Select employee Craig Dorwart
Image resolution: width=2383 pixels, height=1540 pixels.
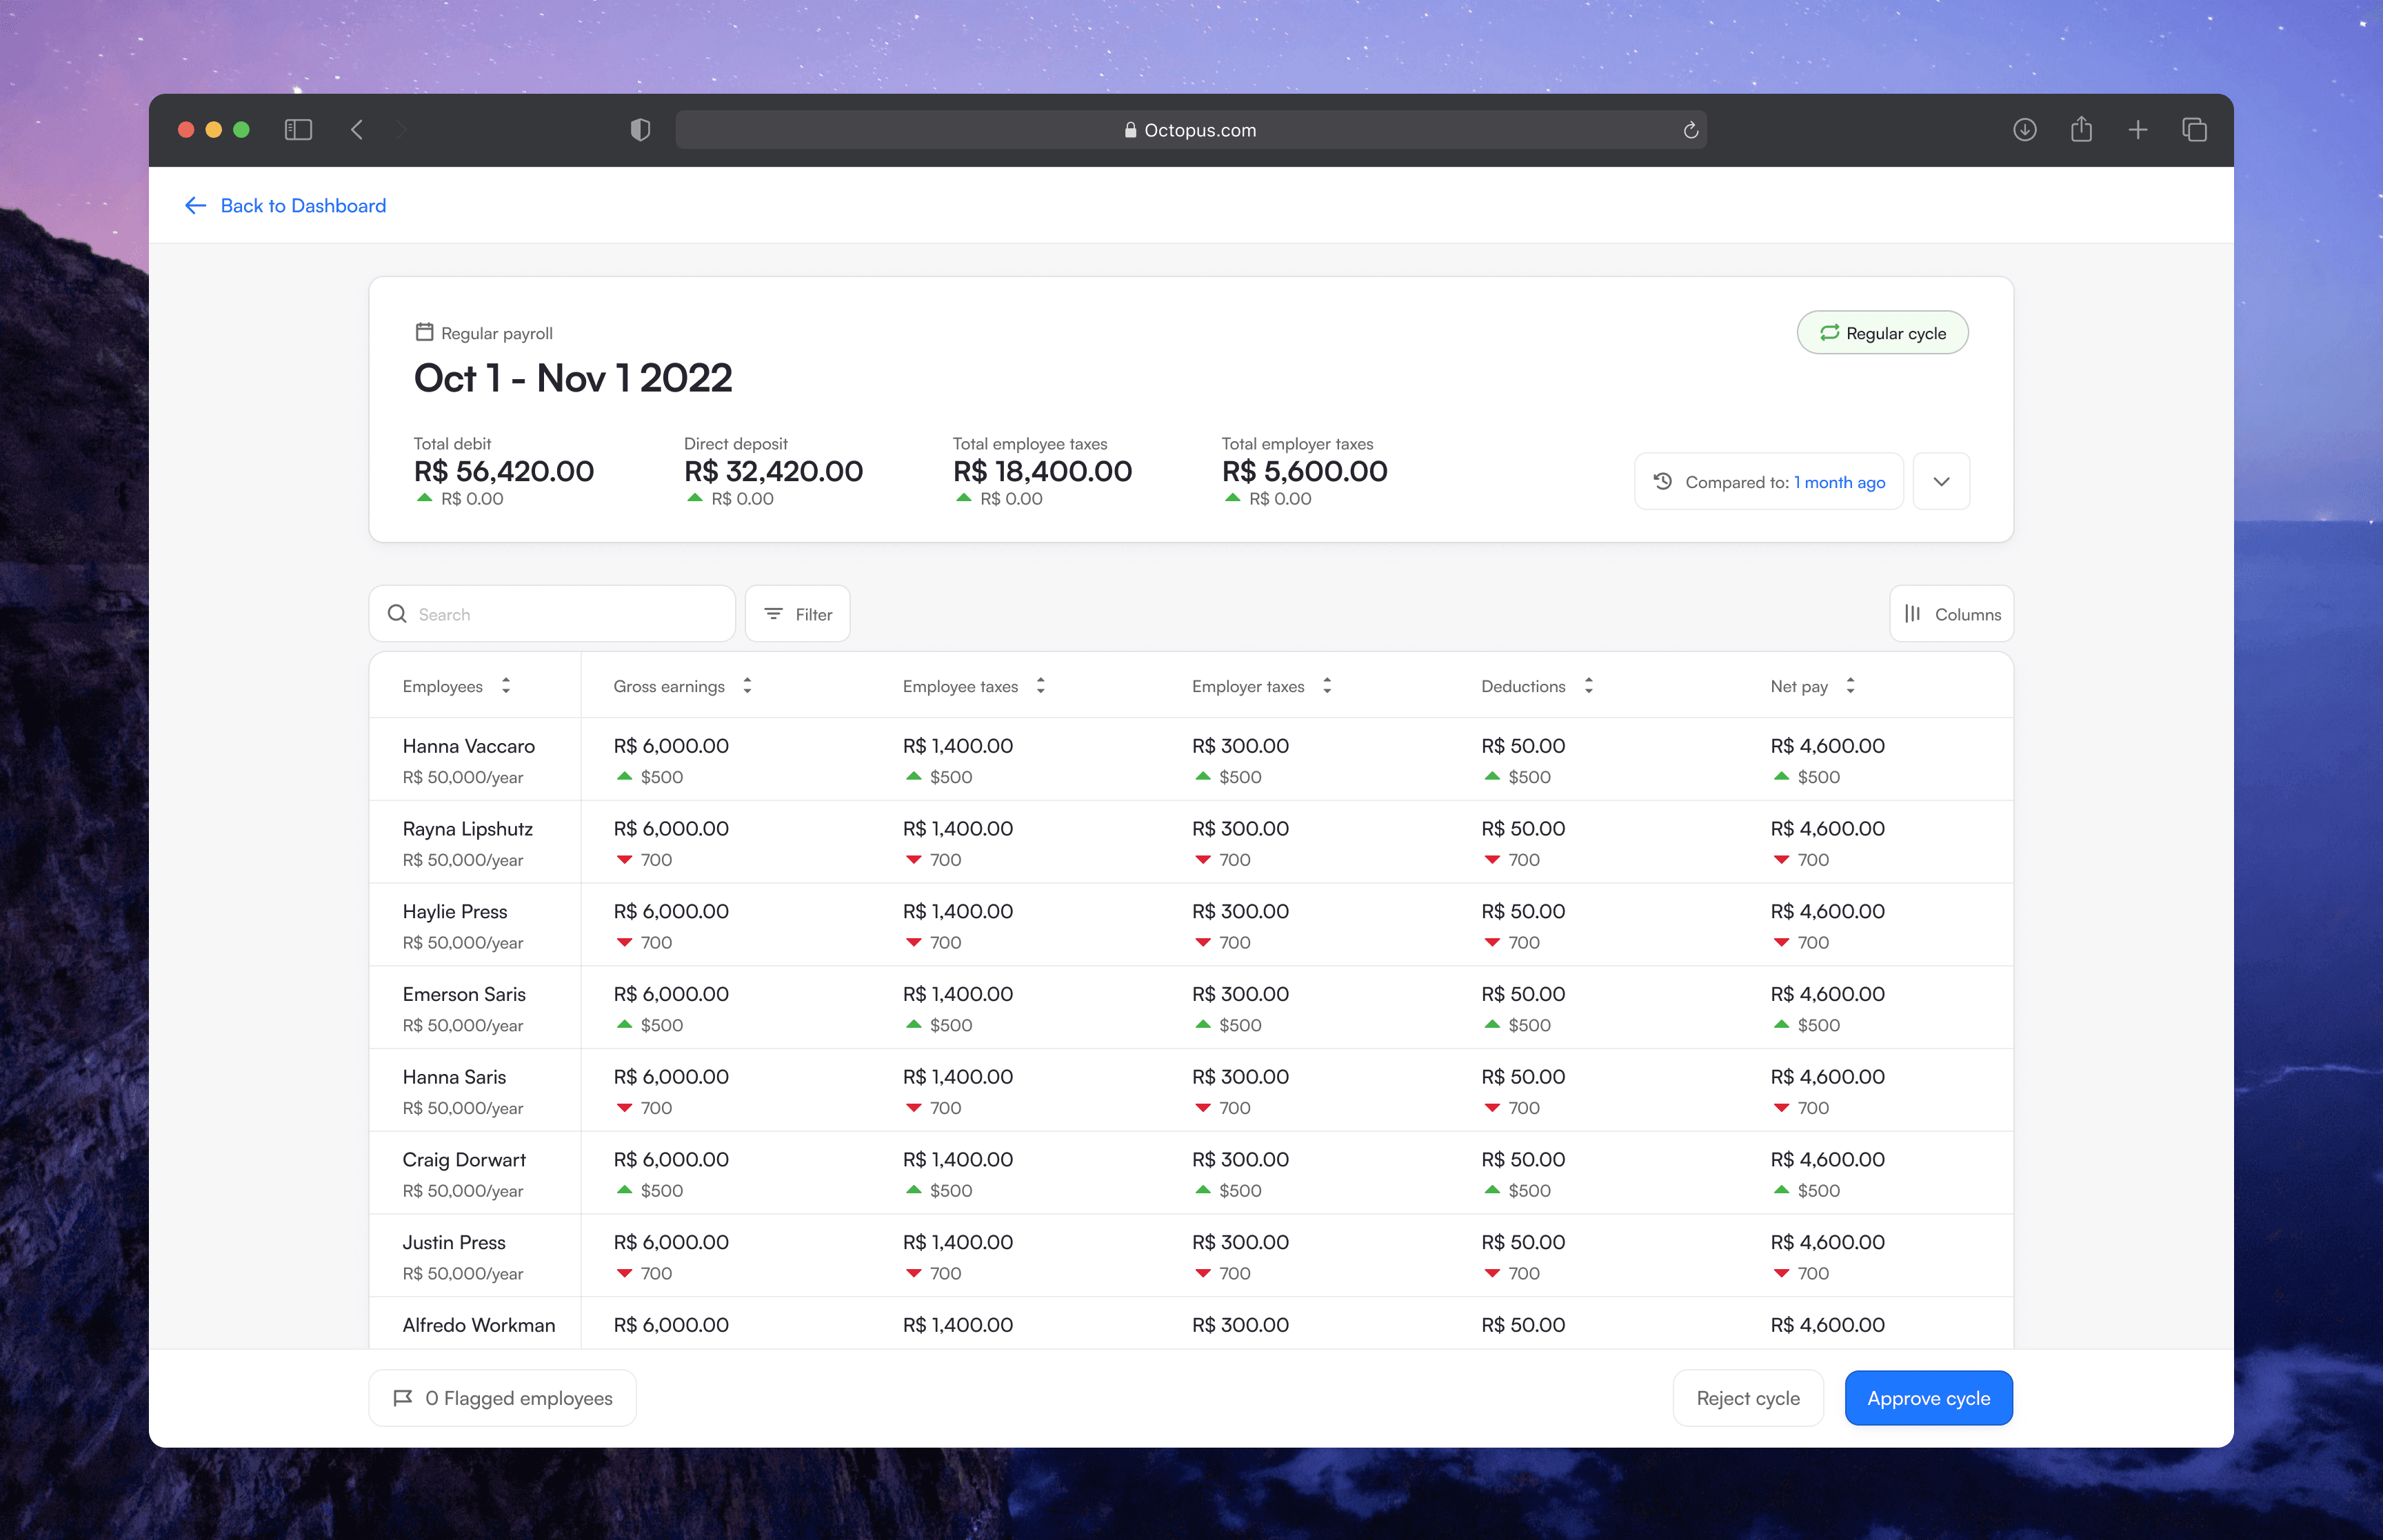click(x=464, y=1160)
